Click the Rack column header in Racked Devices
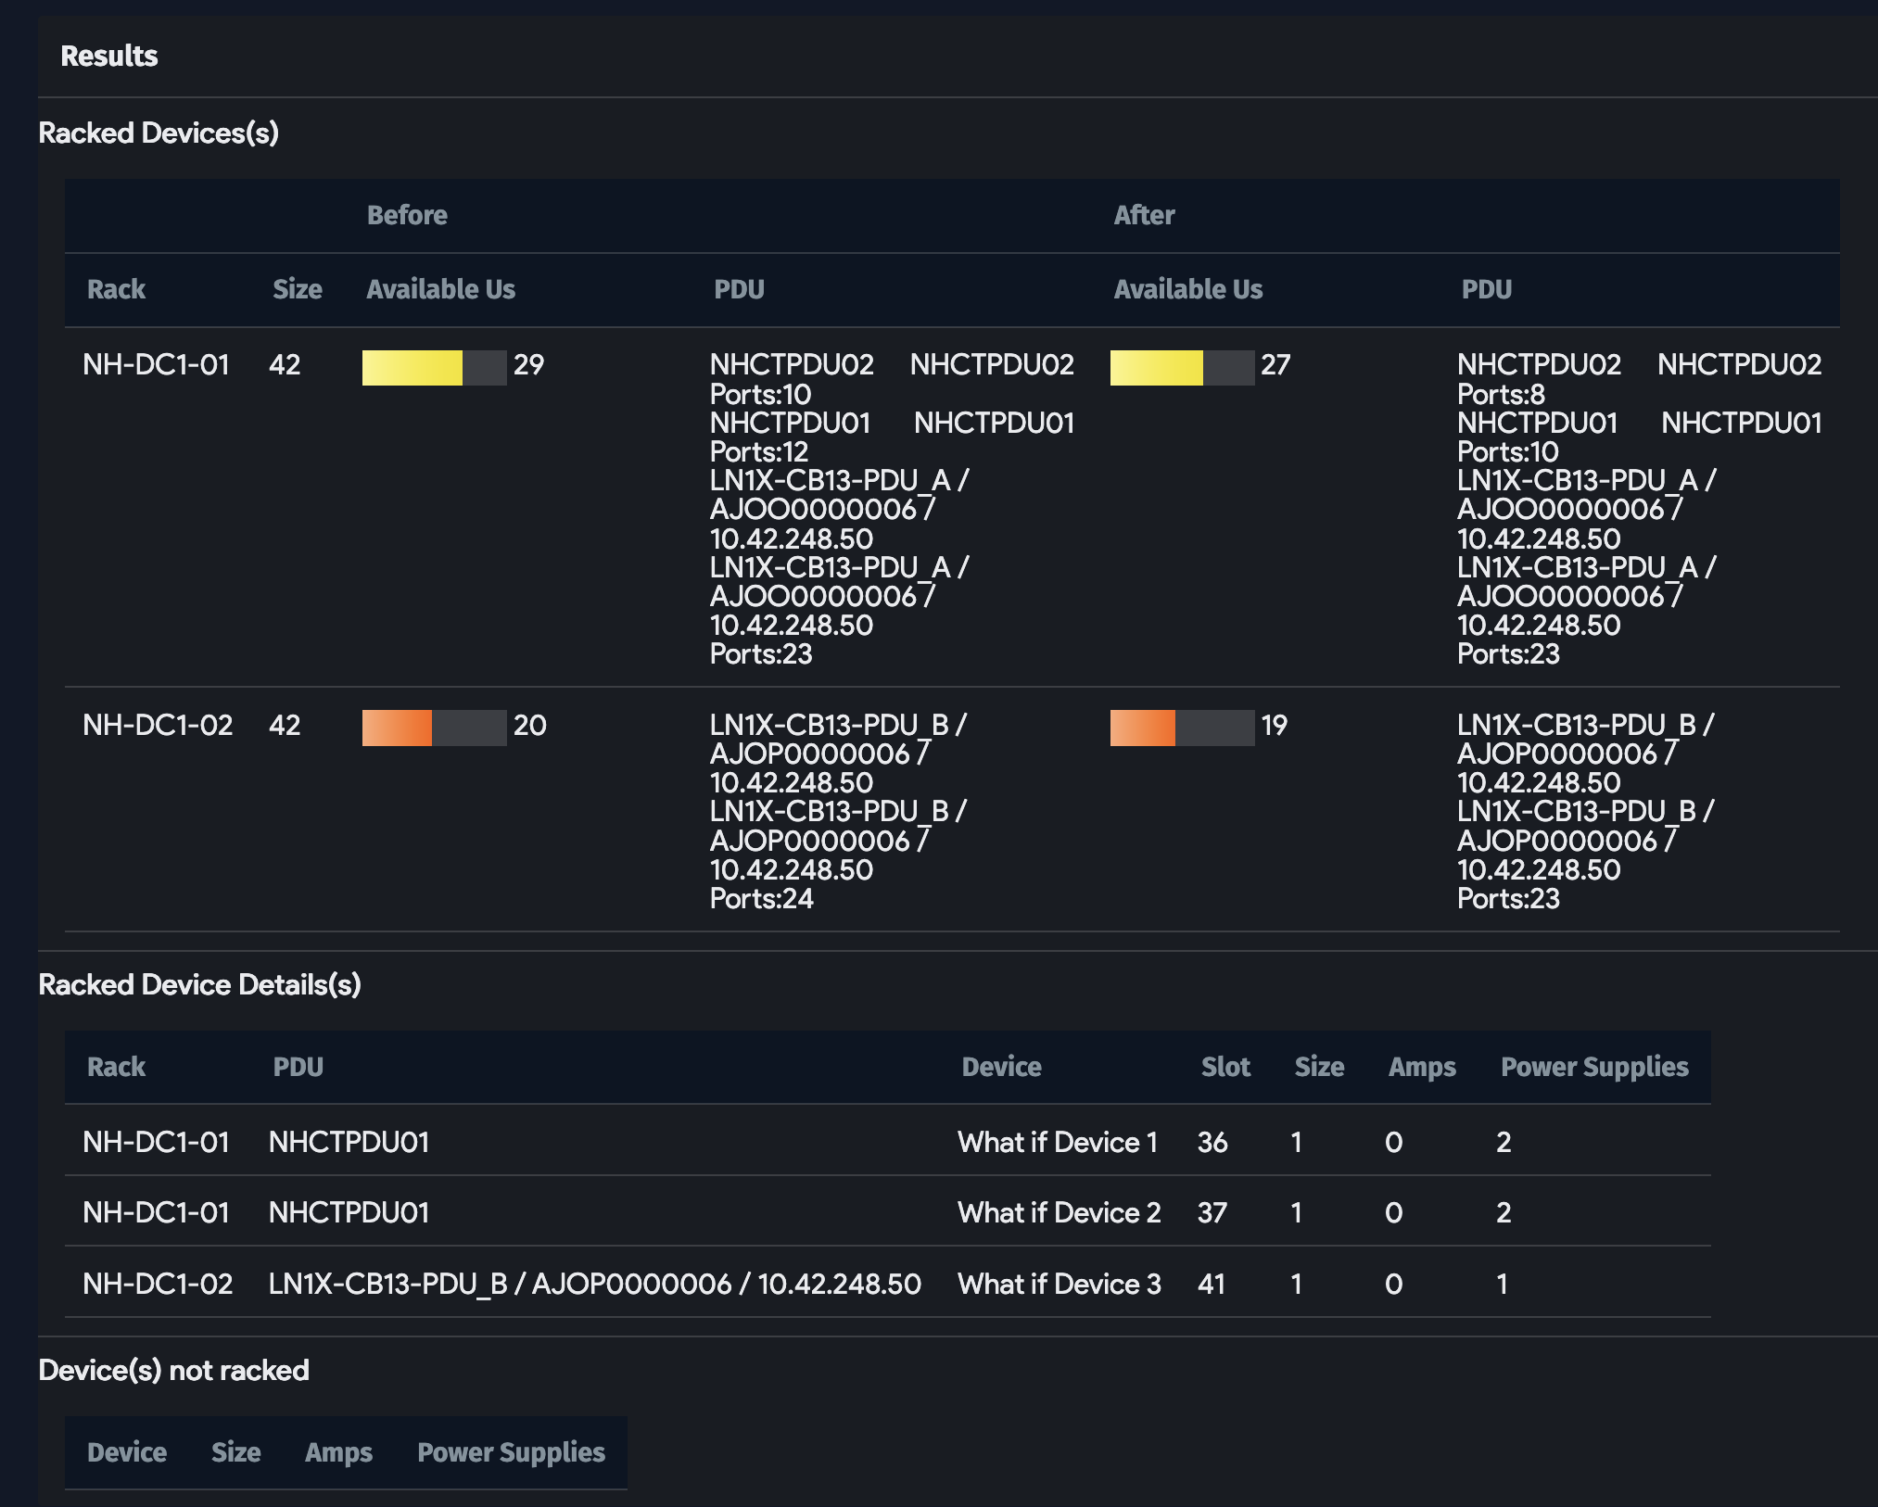Screen dimensions: 1878x1507 (x=116, y=289)
